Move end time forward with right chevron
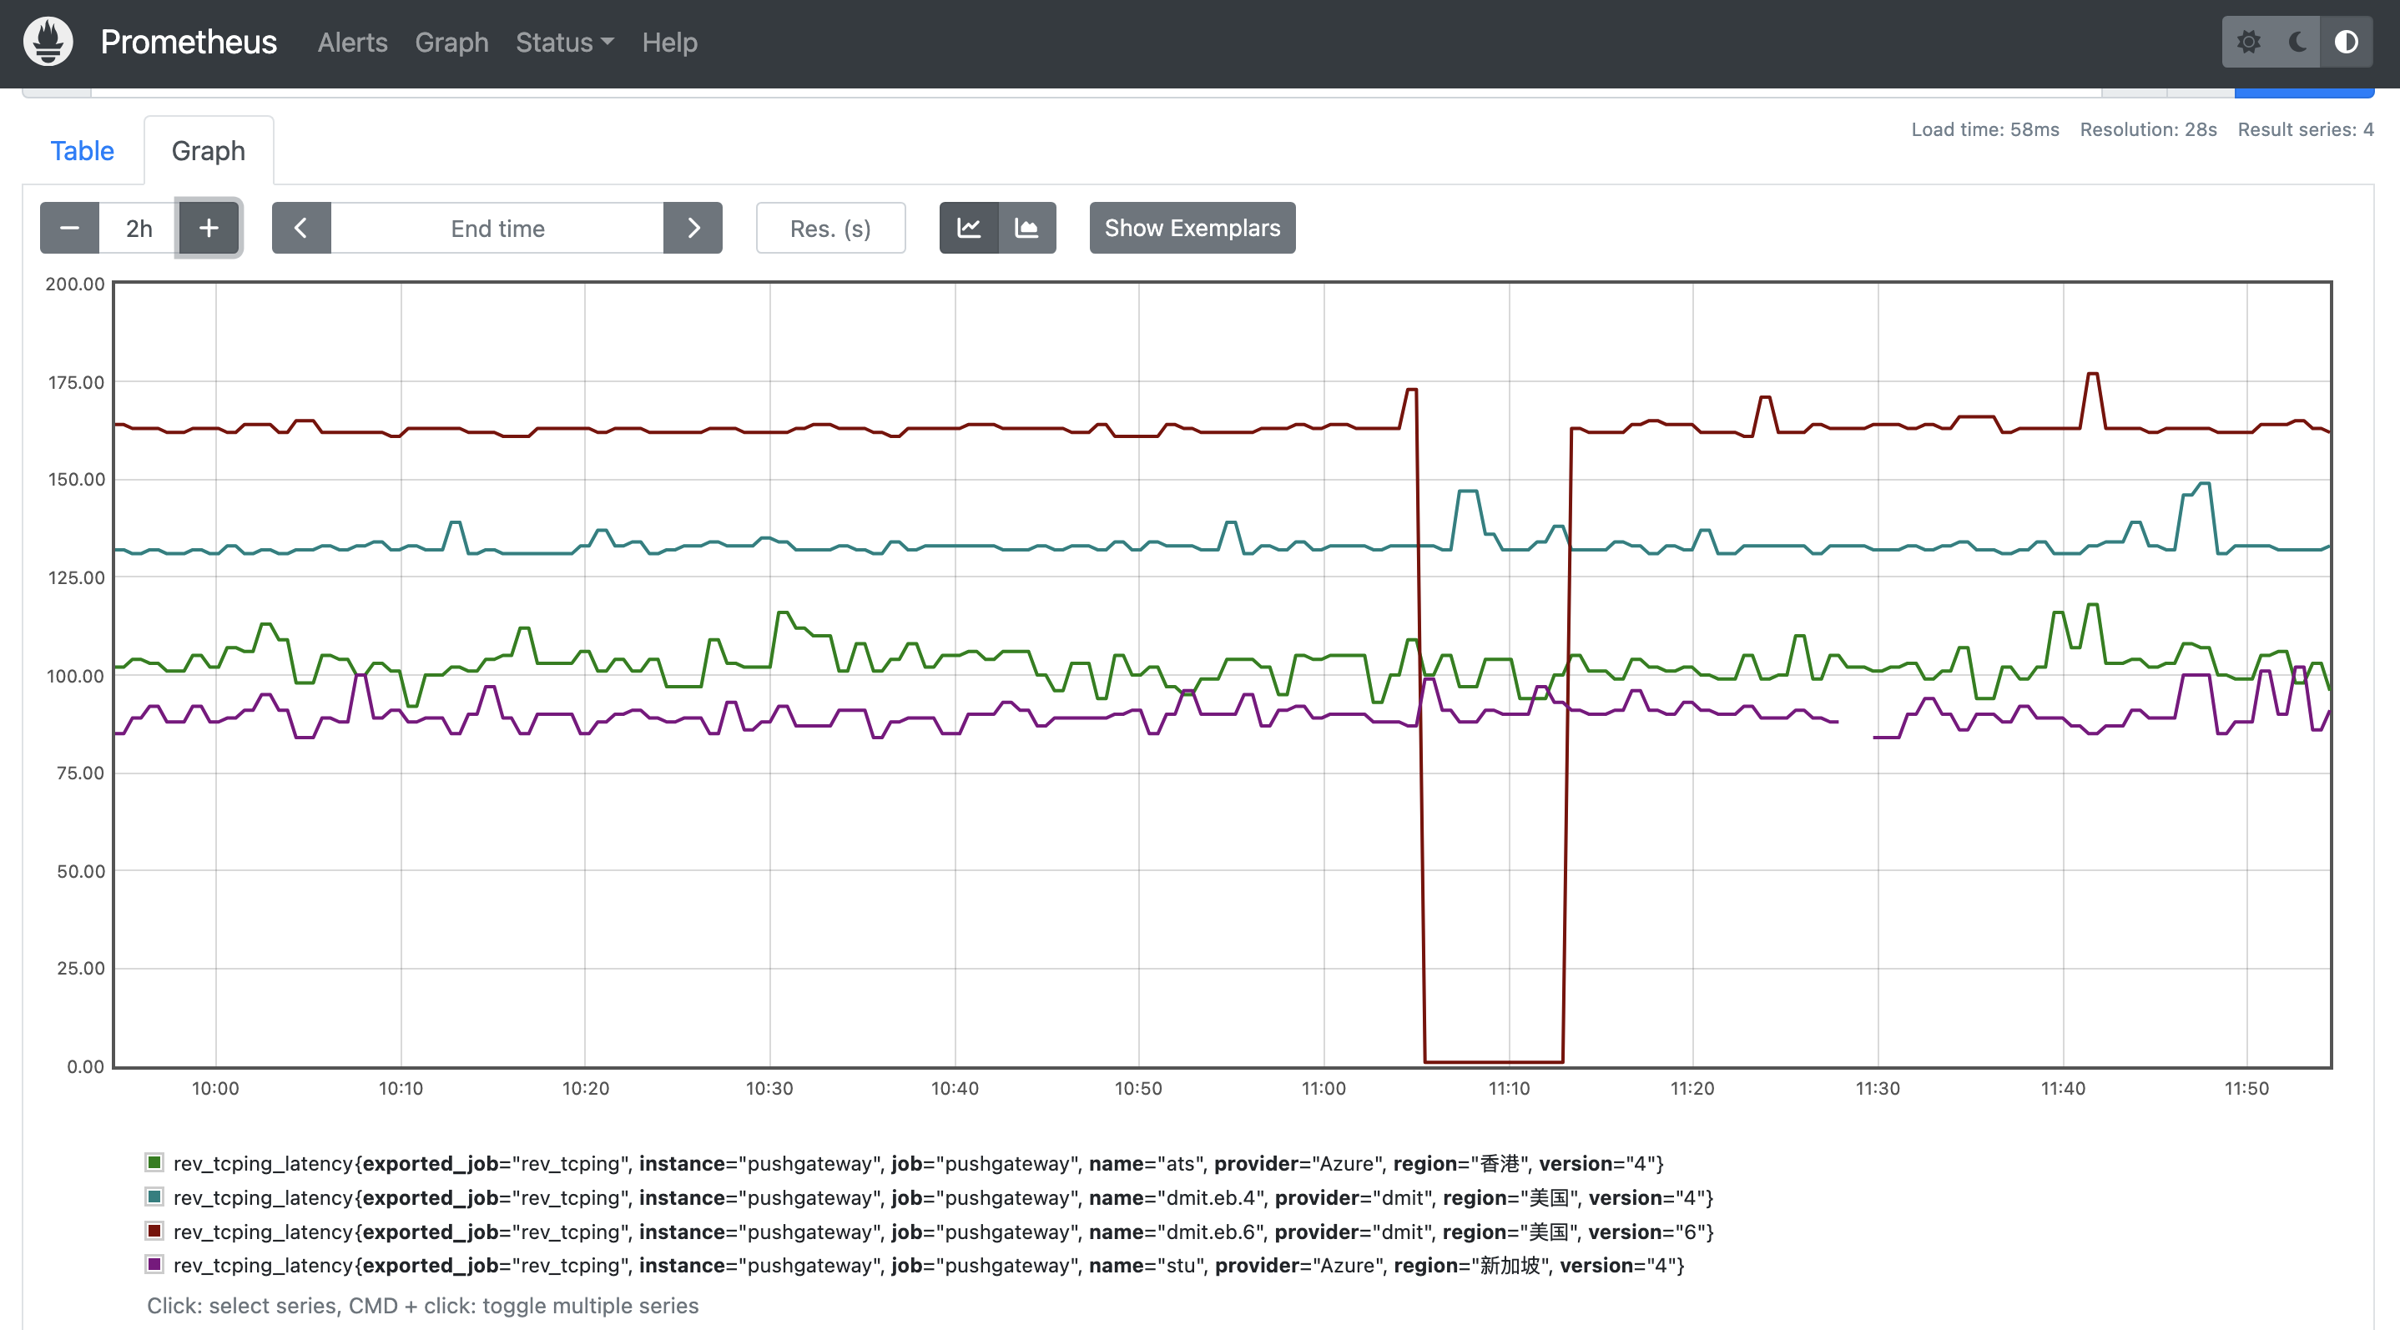This screenshot has height=1330, width=2400. click(x=693, y=228)
